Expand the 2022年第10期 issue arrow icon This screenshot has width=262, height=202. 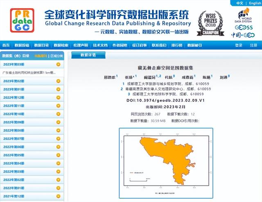coord(58,114)
